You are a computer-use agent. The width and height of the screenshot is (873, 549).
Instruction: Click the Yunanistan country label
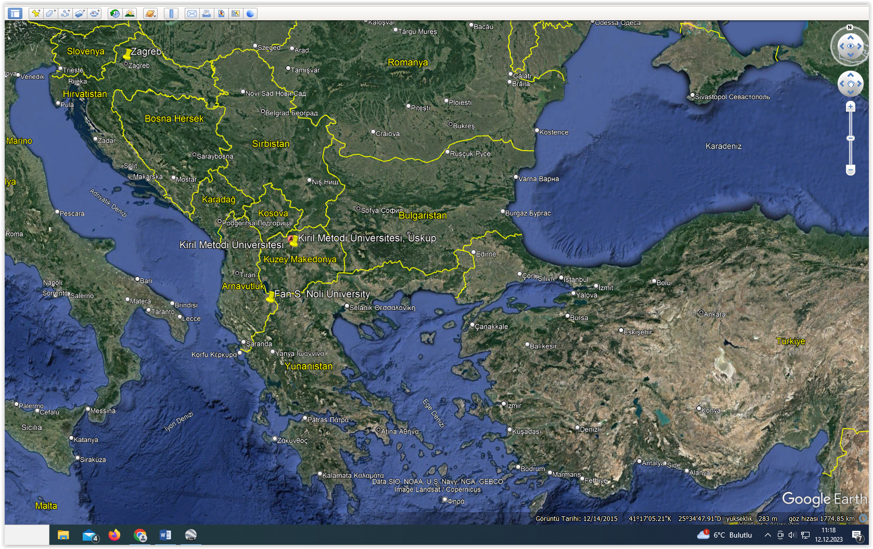click(x=309, y=366)
